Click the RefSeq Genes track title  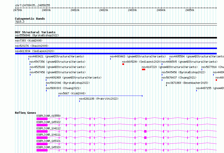click(25, 113)
